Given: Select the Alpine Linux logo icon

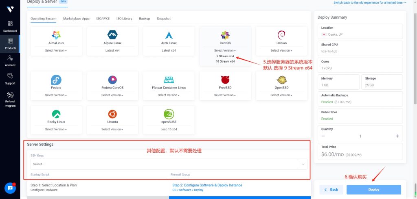Looking at the screenshot, I should [112, 35].
